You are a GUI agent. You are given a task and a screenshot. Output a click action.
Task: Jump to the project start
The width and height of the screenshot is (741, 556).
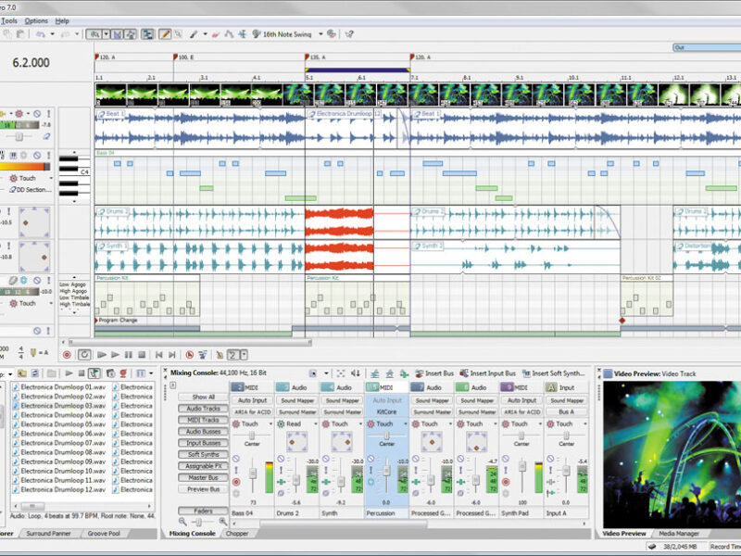pyautogui.click(x=159, y=354)
